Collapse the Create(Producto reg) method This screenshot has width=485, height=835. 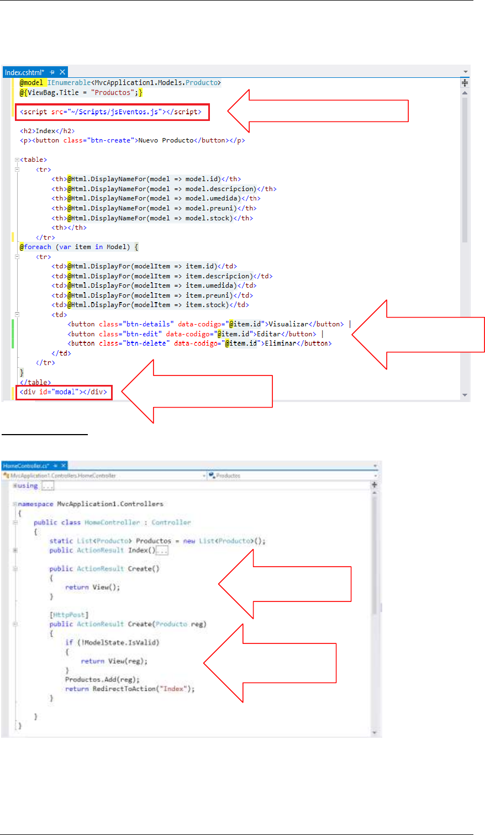point(15,624)
